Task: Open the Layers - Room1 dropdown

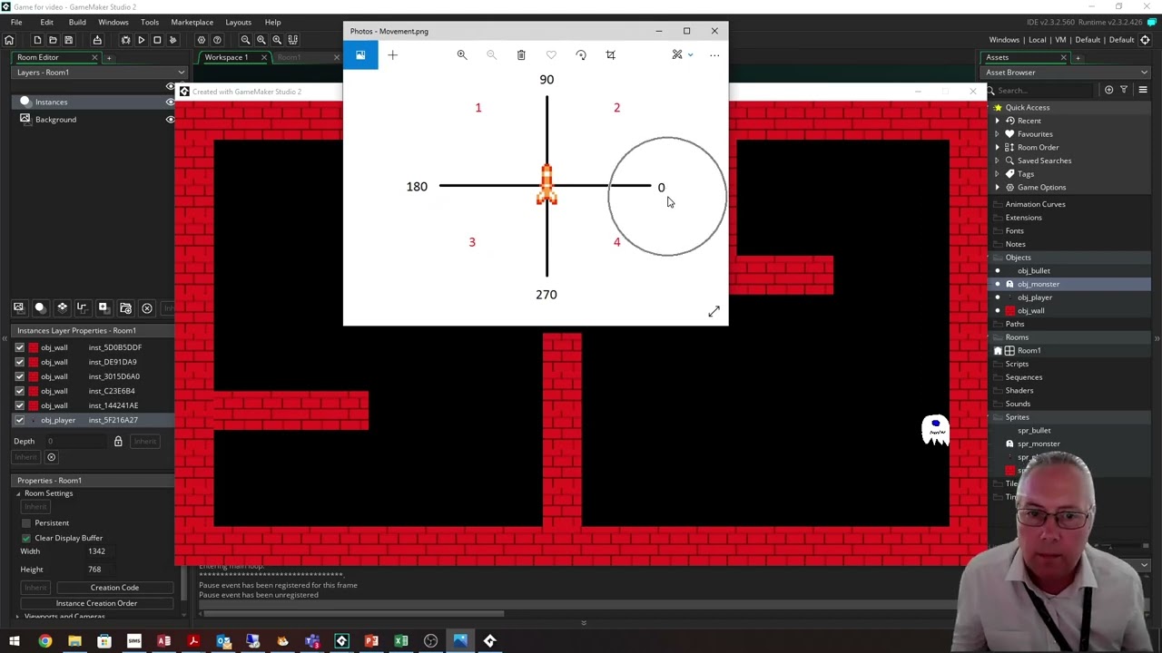Action: coord(181,73)
